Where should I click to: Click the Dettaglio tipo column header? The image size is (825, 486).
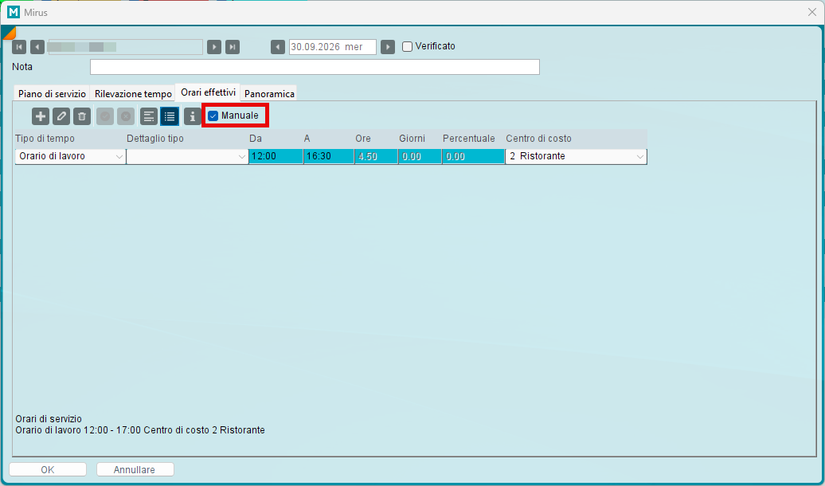pyautogui.click(x=155, y=139)
